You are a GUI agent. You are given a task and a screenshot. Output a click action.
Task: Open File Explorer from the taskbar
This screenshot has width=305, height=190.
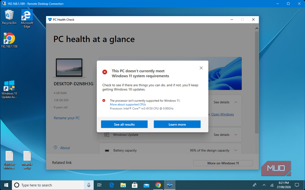pyautogui.click(x=123, y=185)
